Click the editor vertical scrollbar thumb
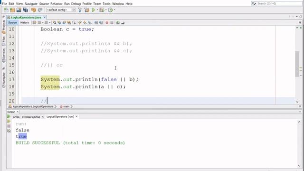The height and width of the screenshot is (171, 304). pyautogui.click(x=297, y=64)
